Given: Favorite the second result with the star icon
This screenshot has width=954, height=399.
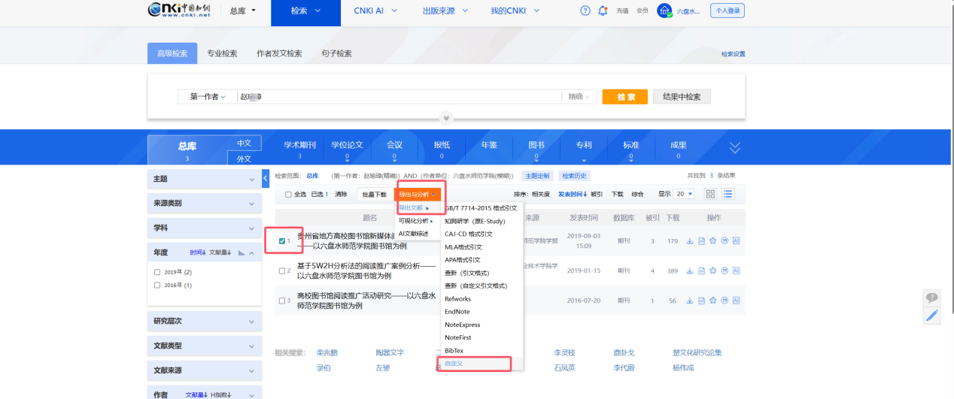Looking at the screenshot, I should [x=712, y=271].
